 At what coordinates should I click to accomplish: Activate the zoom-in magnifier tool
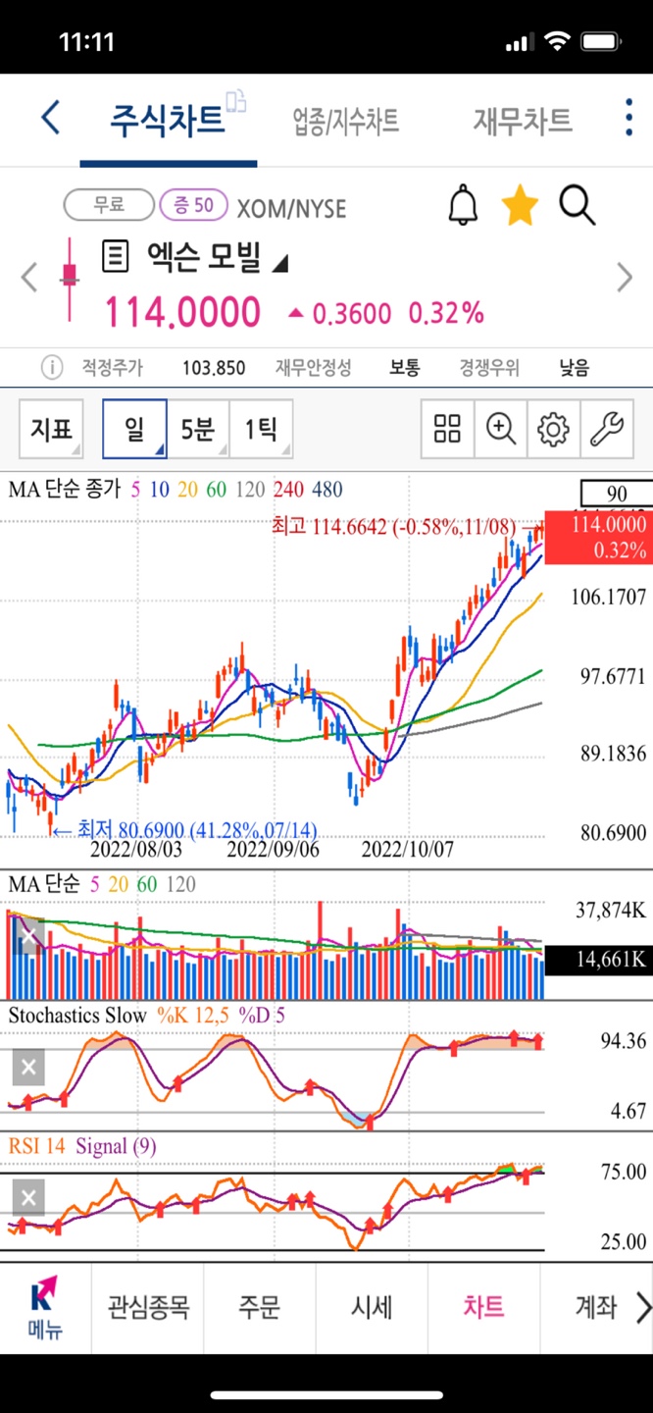coord(500,429)
